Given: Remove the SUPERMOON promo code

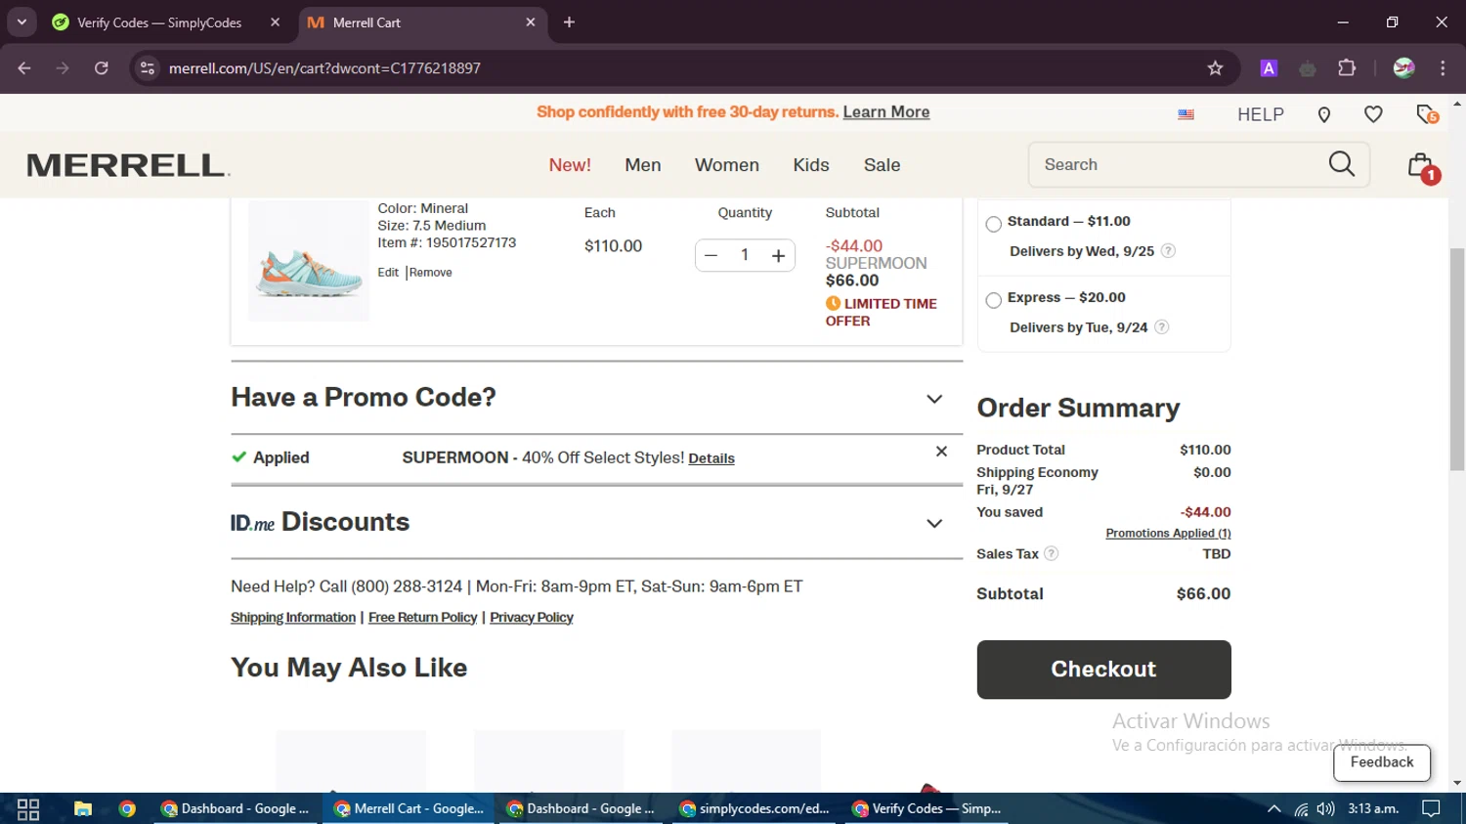Looking at the screenshot, I should click(x=941, y=452).
